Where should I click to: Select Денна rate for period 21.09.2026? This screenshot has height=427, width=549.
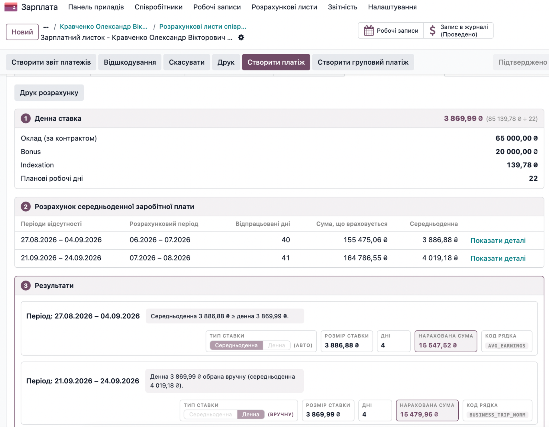pyautogui.click(x=250, y=414)
